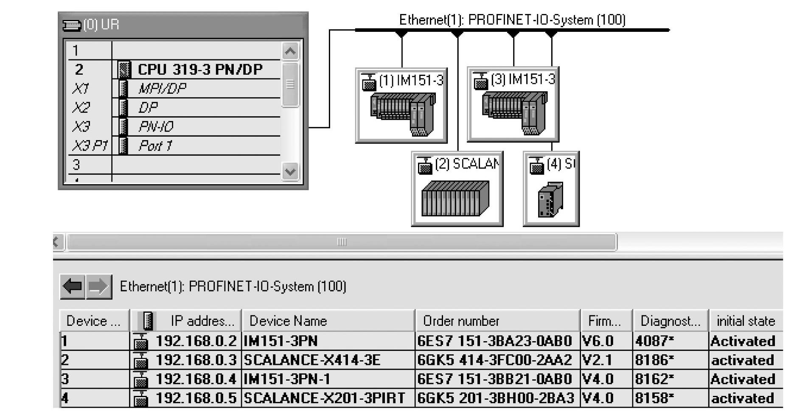Click the small header icon of (1) IM151-3
This screenshot has height=415, width=794.
(369, 82)
